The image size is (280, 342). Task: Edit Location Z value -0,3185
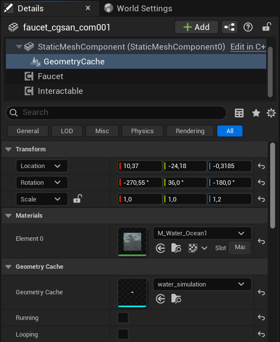tap(229, 166)
